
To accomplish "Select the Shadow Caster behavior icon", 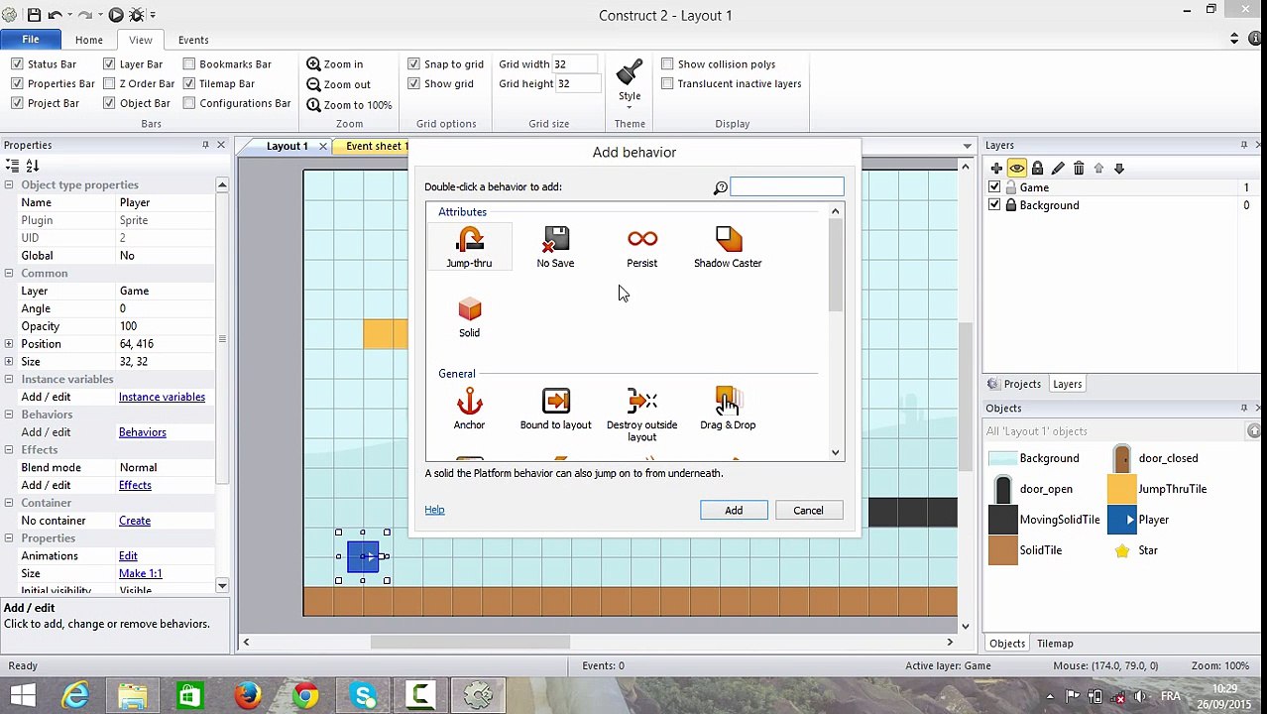I will click(728, 247).
